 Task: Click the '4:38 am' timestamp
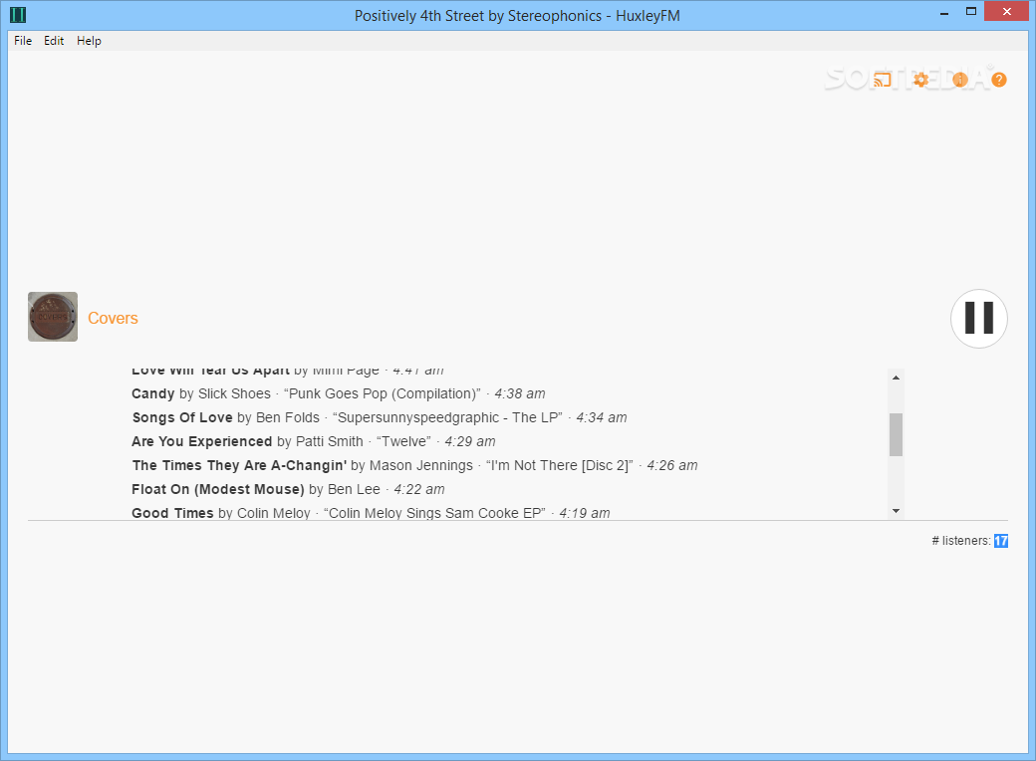(x=520, y=393)
